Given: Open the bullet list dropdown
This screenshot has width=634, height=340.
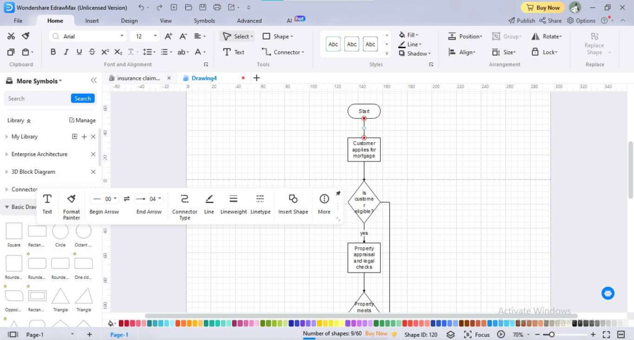Looking at the screenshot, I should click(x=166, y=52).
